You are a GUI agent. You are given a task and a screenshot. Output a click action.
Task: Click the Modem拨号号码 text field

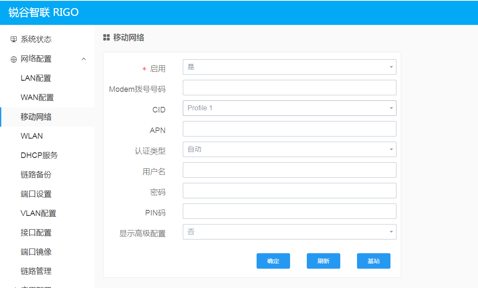pos(289,88)
